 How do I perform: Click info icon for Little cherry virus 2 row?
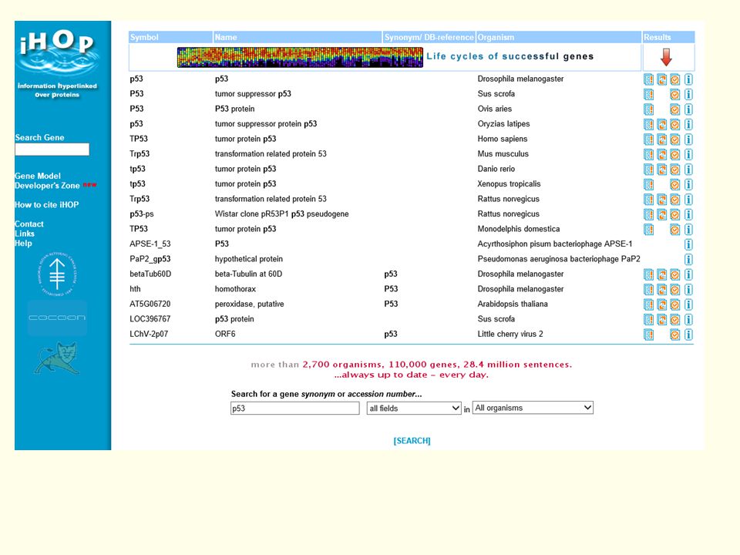[x=688, y=335]
